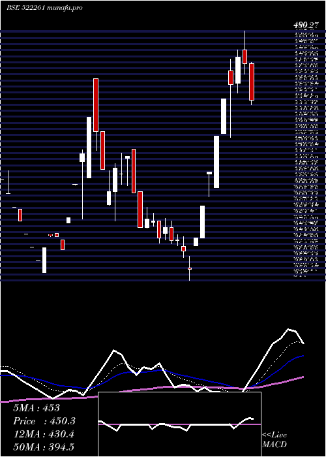Click the last red candlestick on the right
This screenshot has width=326, height=457.
coord(252,82)
